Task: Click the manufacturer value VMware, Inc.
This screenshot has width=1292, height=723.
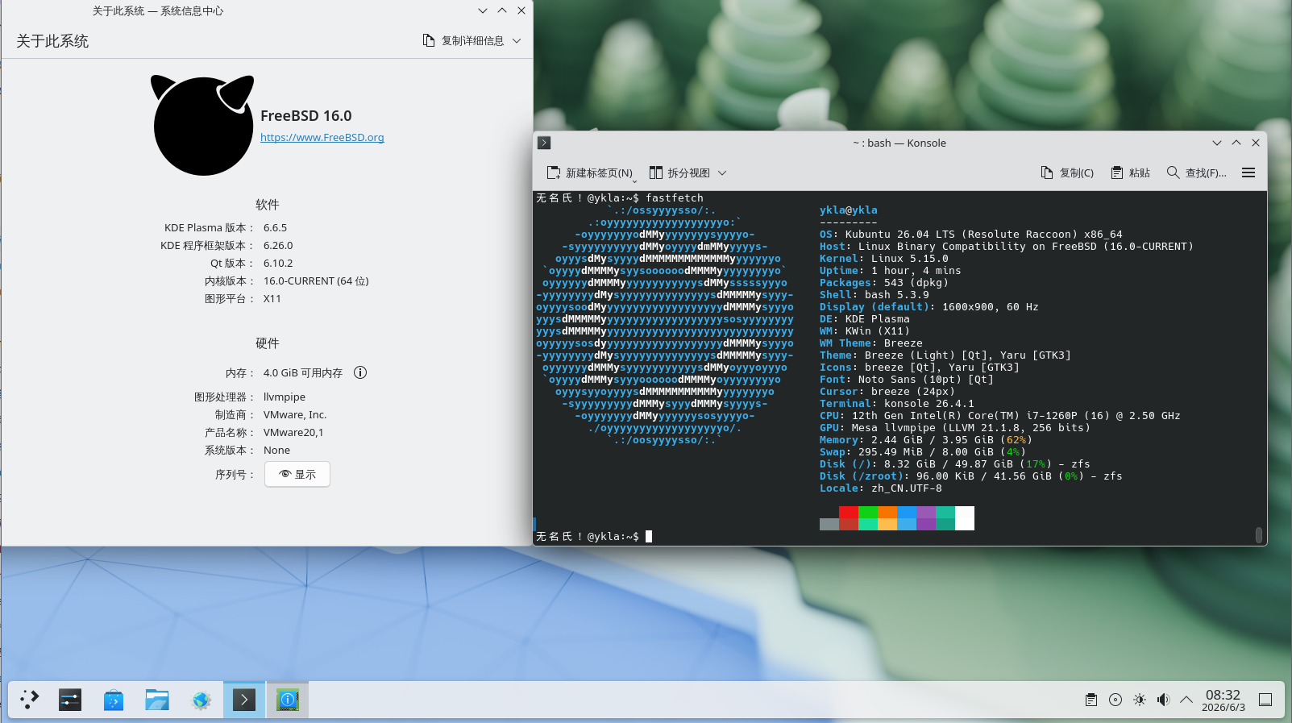Action: pyautogui.click(x=295, y=415)
